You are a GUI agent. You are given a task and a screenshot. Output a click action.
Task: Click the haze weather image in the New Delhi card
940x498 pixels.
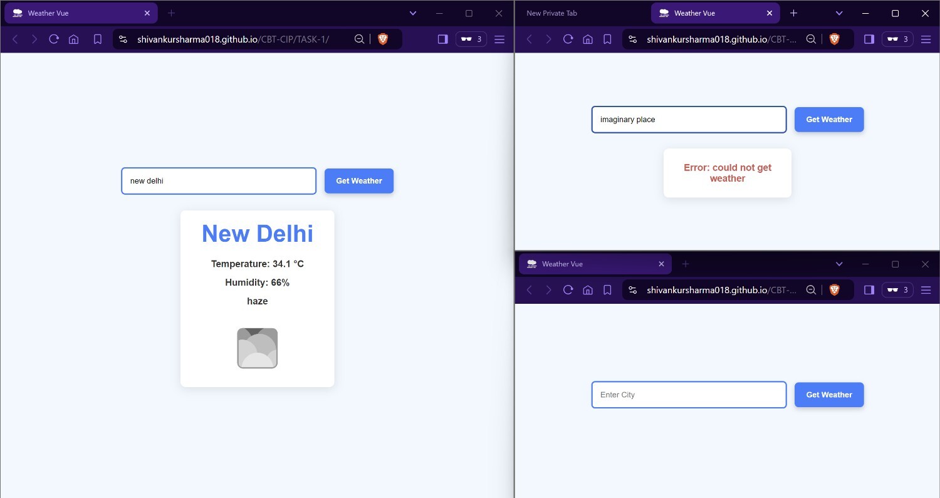pyautogui.click(x=258, y=348)
